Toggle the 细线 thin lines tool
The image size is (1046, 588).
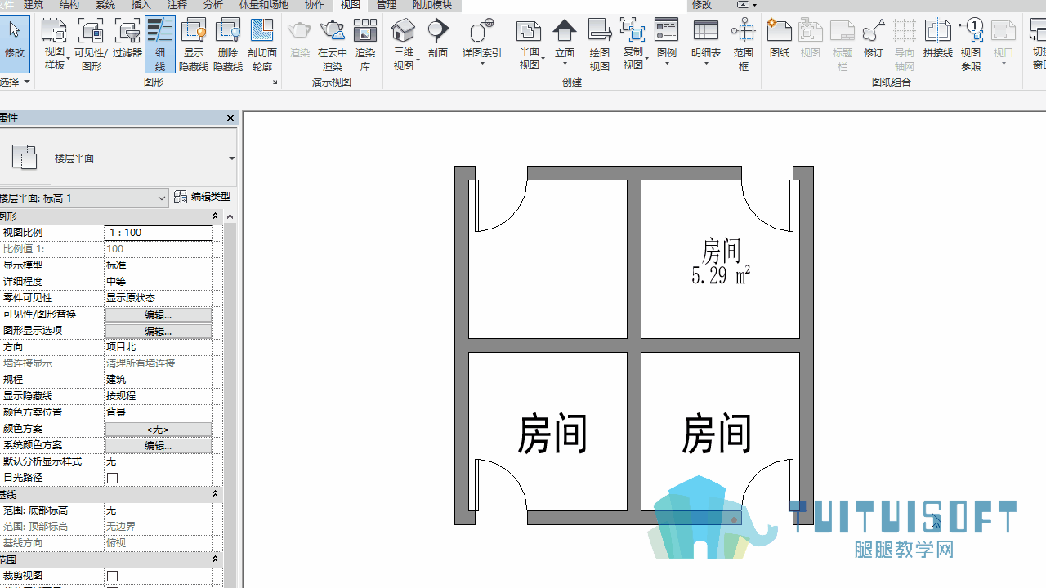coord(160,45)
